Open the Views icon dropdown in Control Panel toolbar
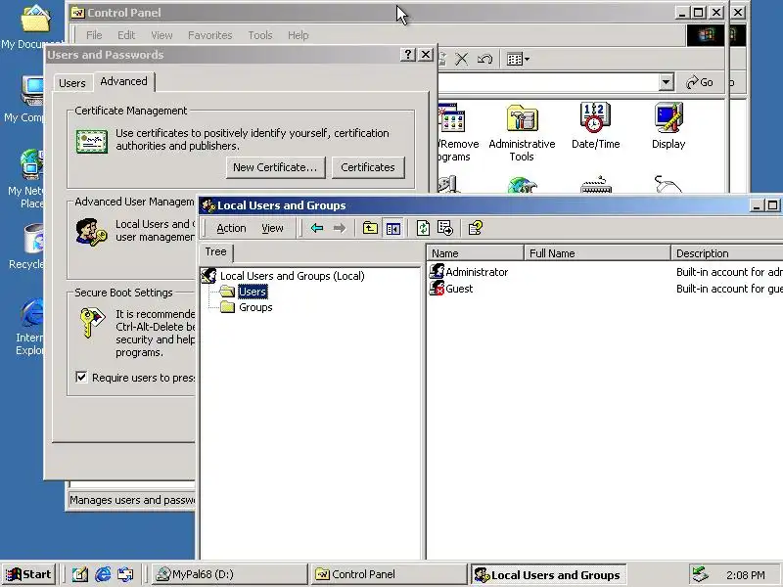The image size is (783, 587). tap(518, 60)
